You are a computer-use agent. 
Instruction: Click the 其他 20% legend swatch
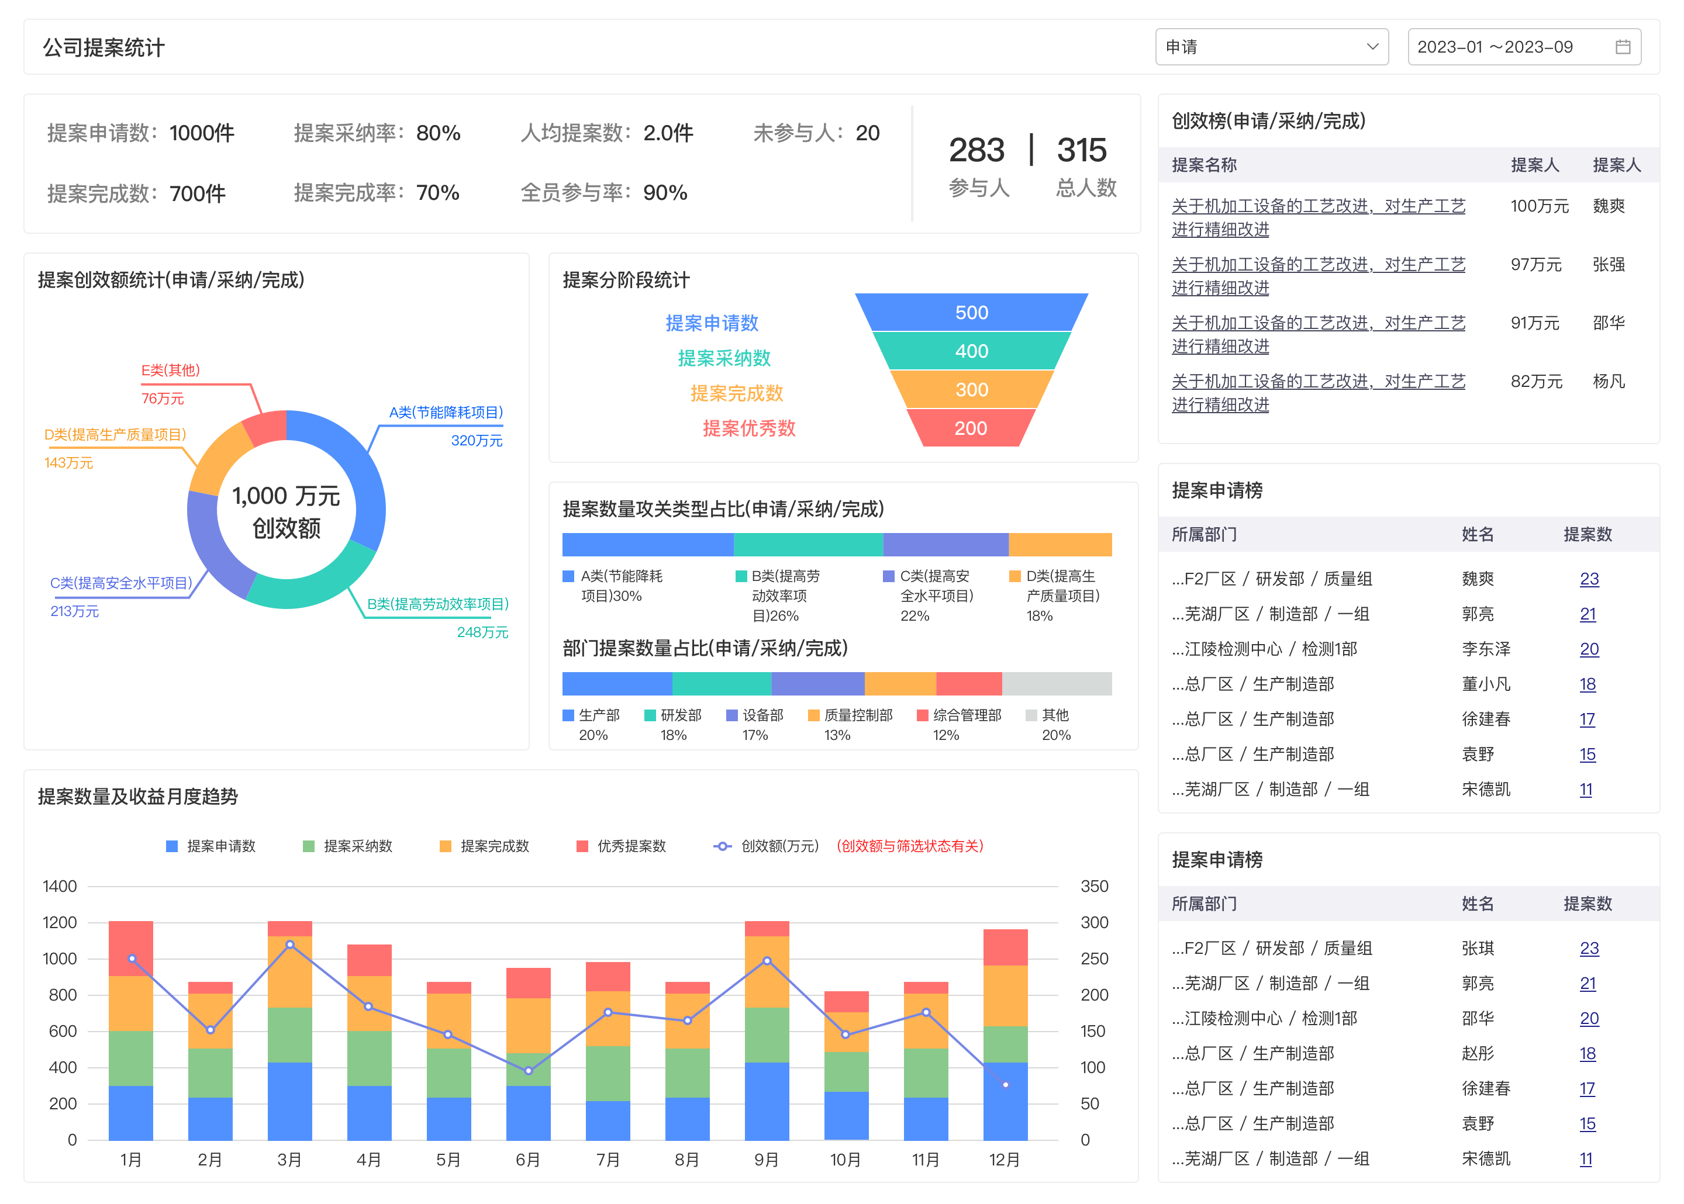[x=1031, y=715]
